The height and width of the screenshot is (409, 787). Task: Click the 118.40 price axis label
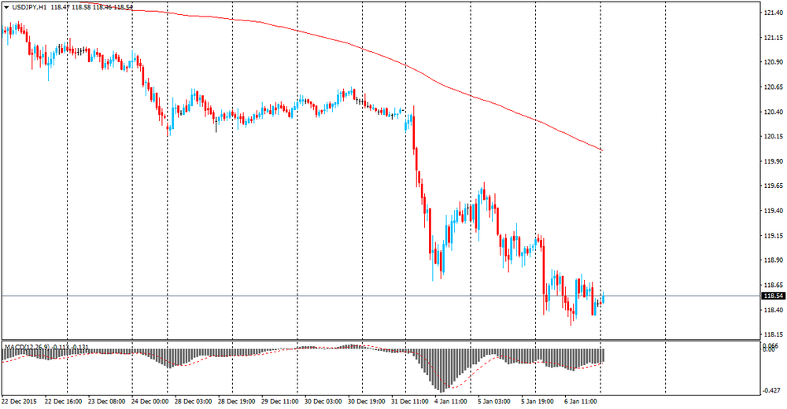[x=774, y=310]
